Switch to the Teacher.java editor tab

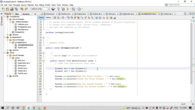point(66,14)
